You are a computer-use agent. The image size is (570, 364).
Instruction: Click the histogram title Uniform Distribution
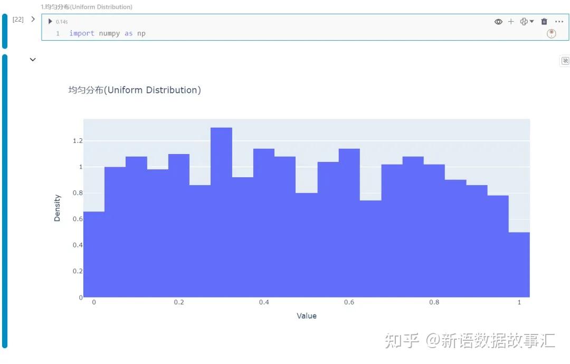point(134,90)
